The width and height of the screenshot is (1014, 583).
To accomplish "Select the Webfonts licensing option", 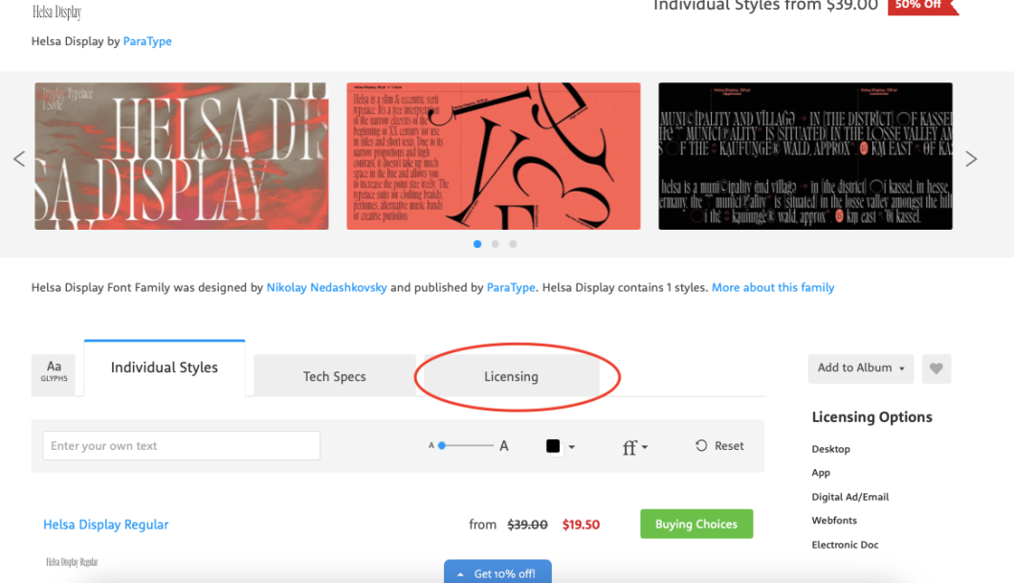I will (834, 520).
